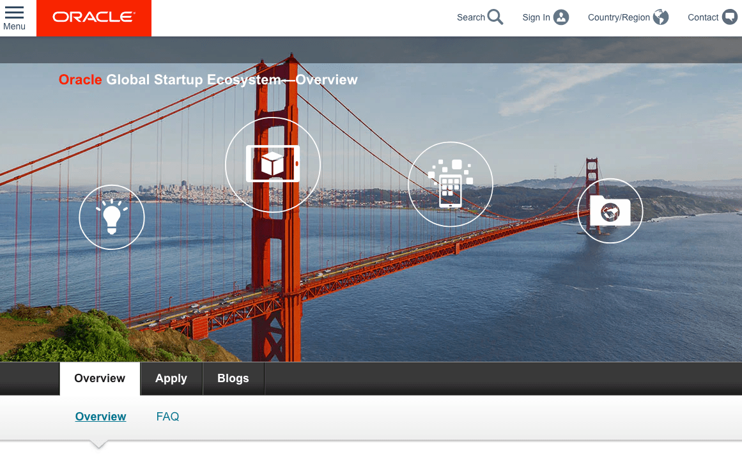Select the handshake folder circle icon
The image size is (742, 455).
click(610, 211)
